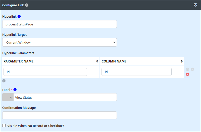Image resolution: width=201 pixels, height=132 pixels.
Task: Click the Label info icon
Action: pos(15,90)
